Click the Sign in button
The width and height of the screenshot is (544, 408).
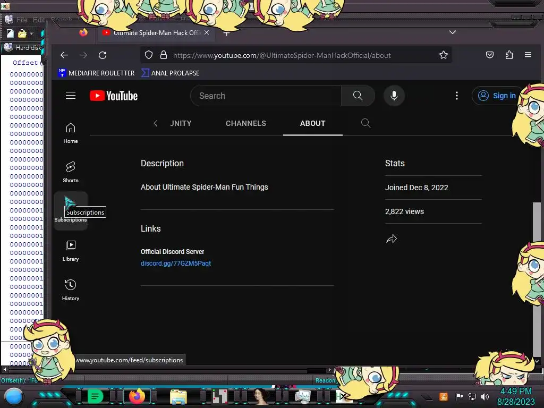click(x=497, y=96)
